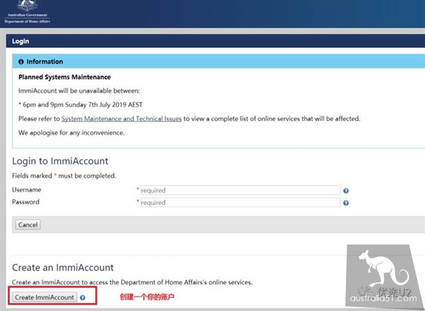Click the Password label
Screen dimensions: 425x311
pyautogui.click(x=26, y=202)
